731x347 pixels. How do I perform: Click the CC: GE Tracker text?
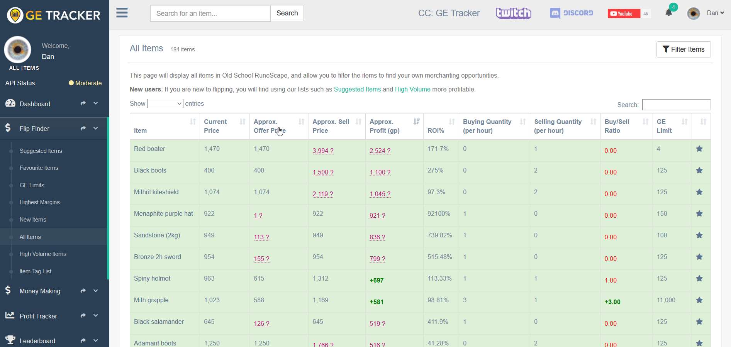(x=449, y=13)
